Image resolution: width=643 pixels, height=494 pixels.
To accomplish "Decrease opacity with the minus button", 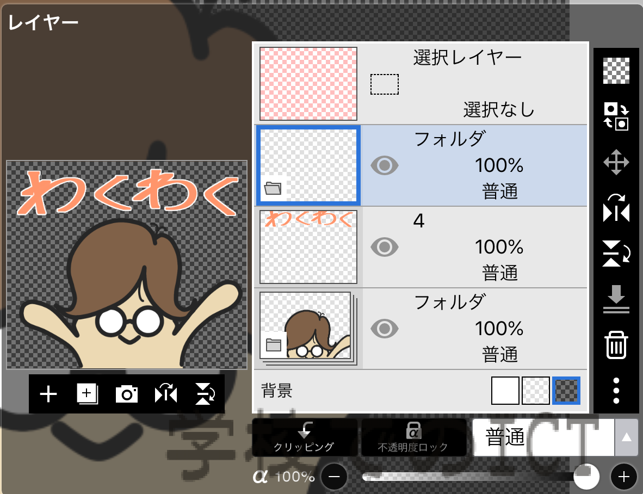I will pos(334,477).
